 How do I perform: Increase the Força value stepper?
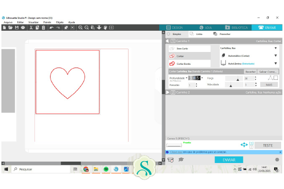point(256,77)
